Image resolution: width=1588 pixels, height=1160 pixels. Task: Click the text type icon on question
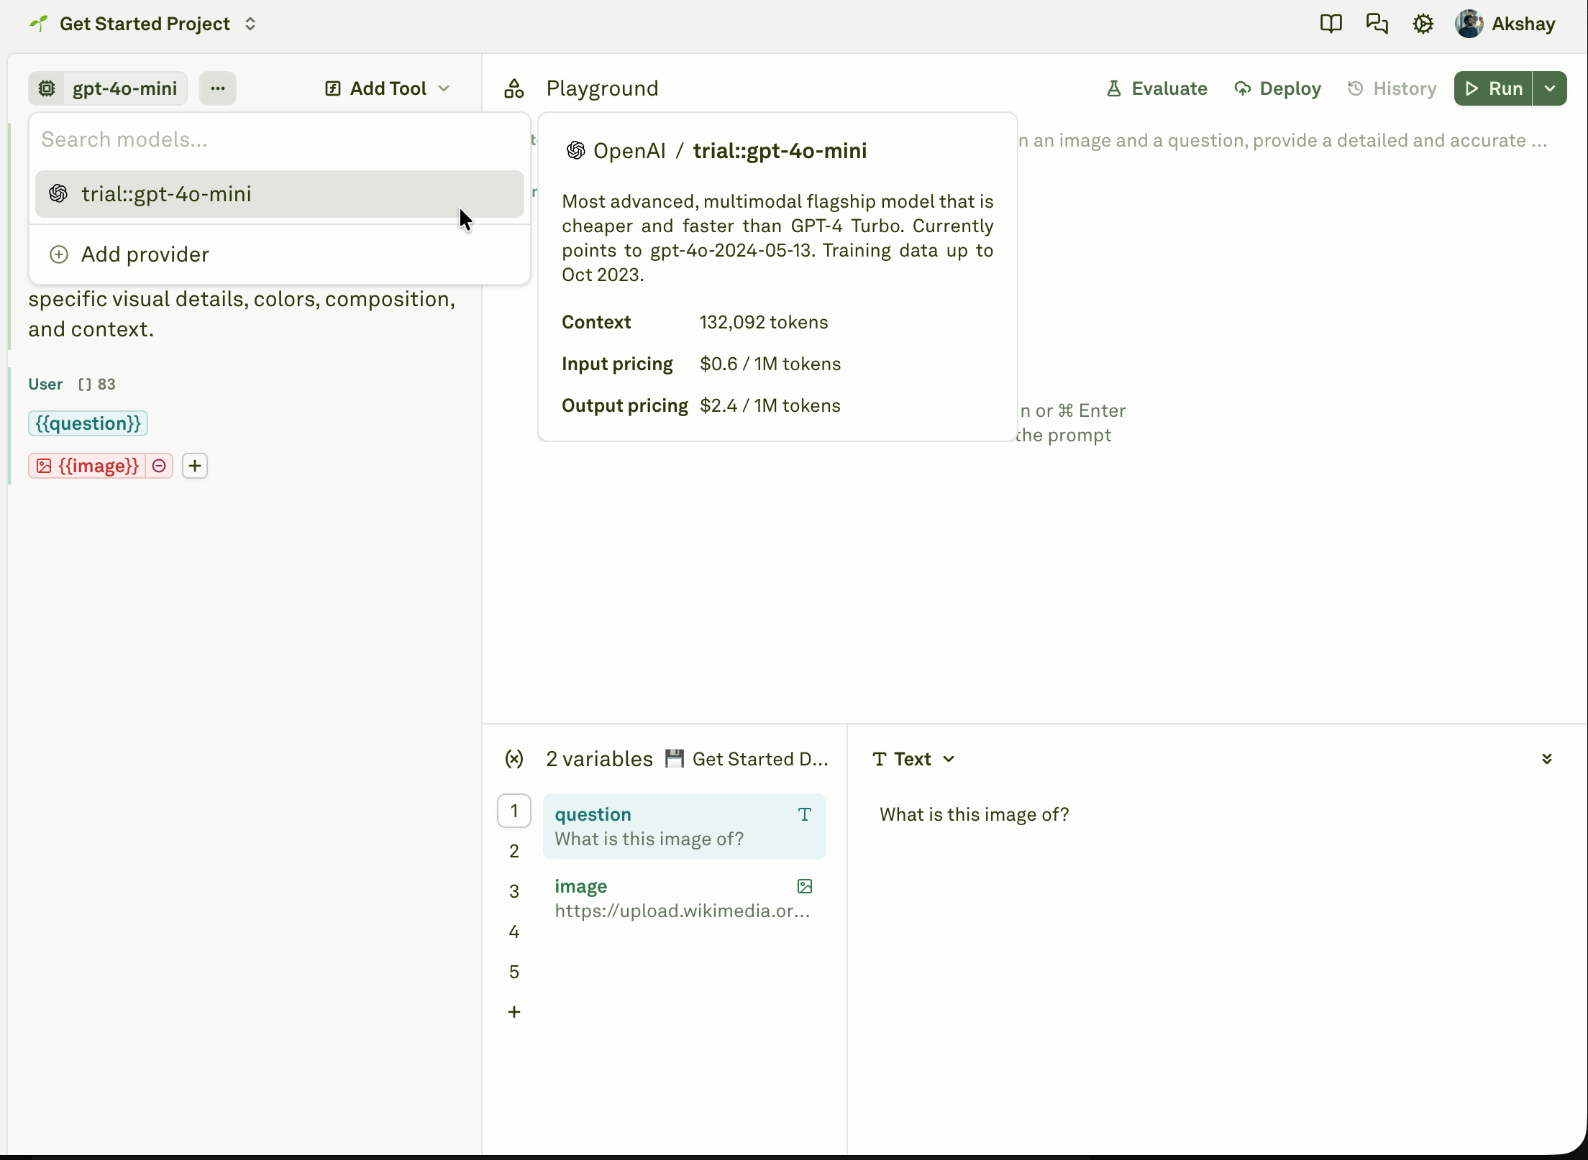tap(805, 814)
